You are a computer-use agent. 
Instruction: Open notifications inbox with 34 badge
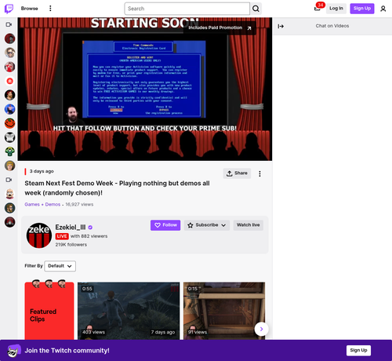[318, 9]
